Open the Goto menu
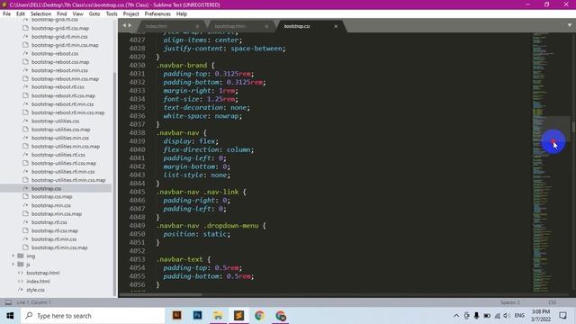Viewport: 576px width, 324px height. 94,13
